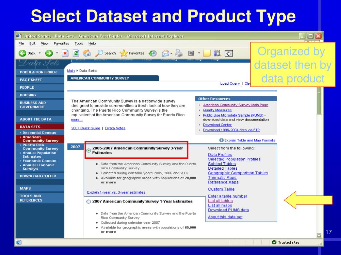Click the Edit page icon in toolbar
Image resolution: width=341 pixels, height=255 pixels.
[191, 53]
